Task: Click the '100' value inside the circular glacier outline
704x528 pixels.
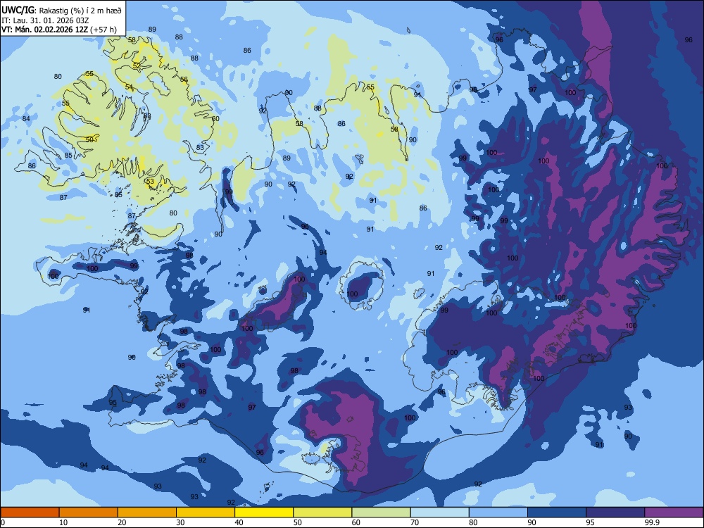Action: [x=353, y=294]
